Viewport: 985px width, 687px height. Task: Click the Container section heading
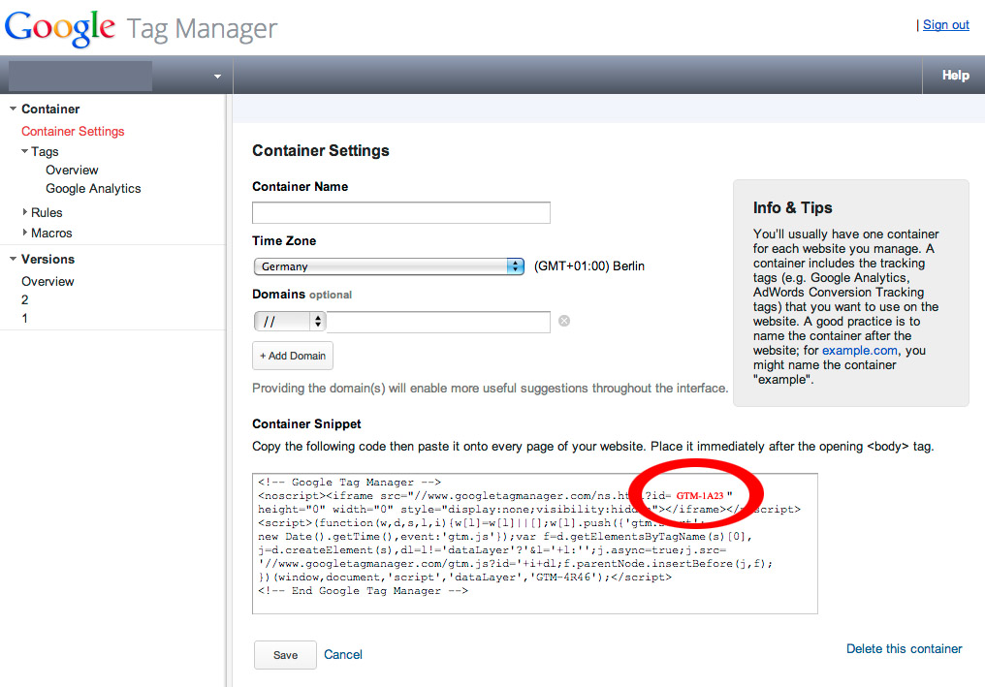(x=50, y=109)
